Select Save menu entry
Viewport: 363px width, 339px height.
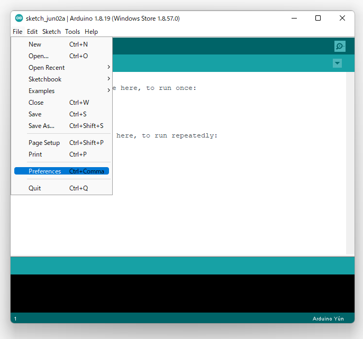tap(61, 114)
